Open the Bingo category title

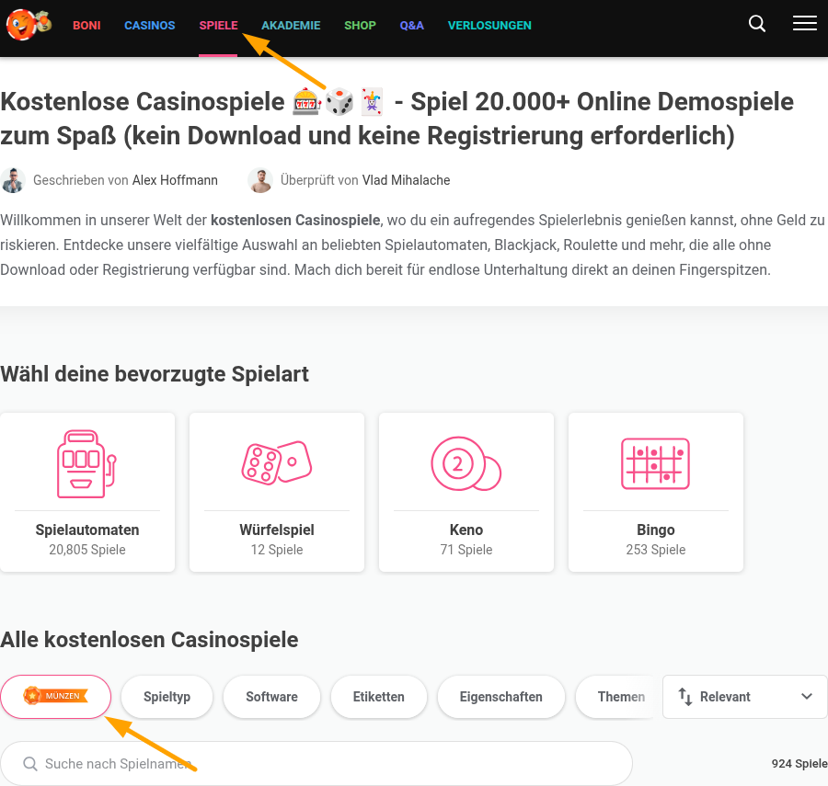655,530
